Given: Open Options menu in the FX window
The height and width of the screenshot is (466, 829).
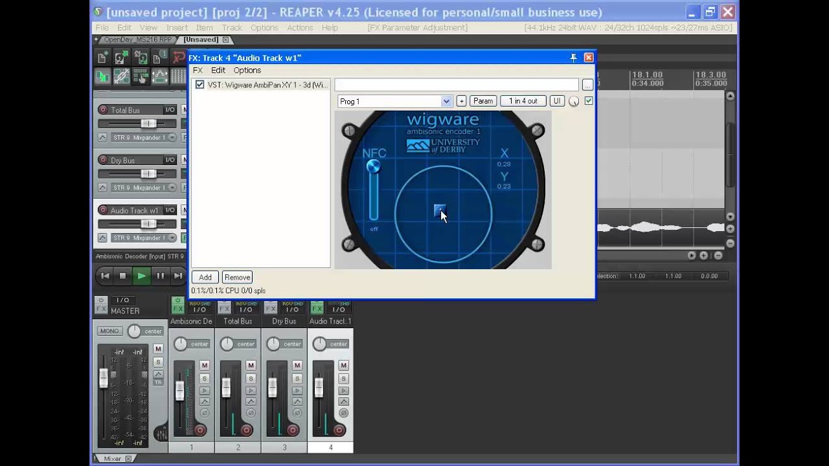Looking at the screenshot, I should click(x=247, y=70).
